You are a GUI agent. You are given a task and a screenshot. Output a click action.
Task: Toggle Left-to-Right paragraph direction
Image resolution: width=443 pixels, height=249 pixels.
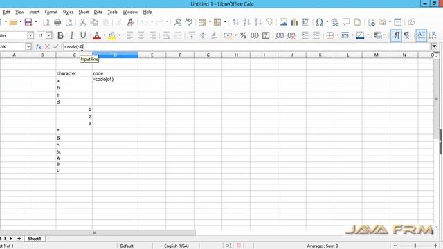[x=396, y=35]
